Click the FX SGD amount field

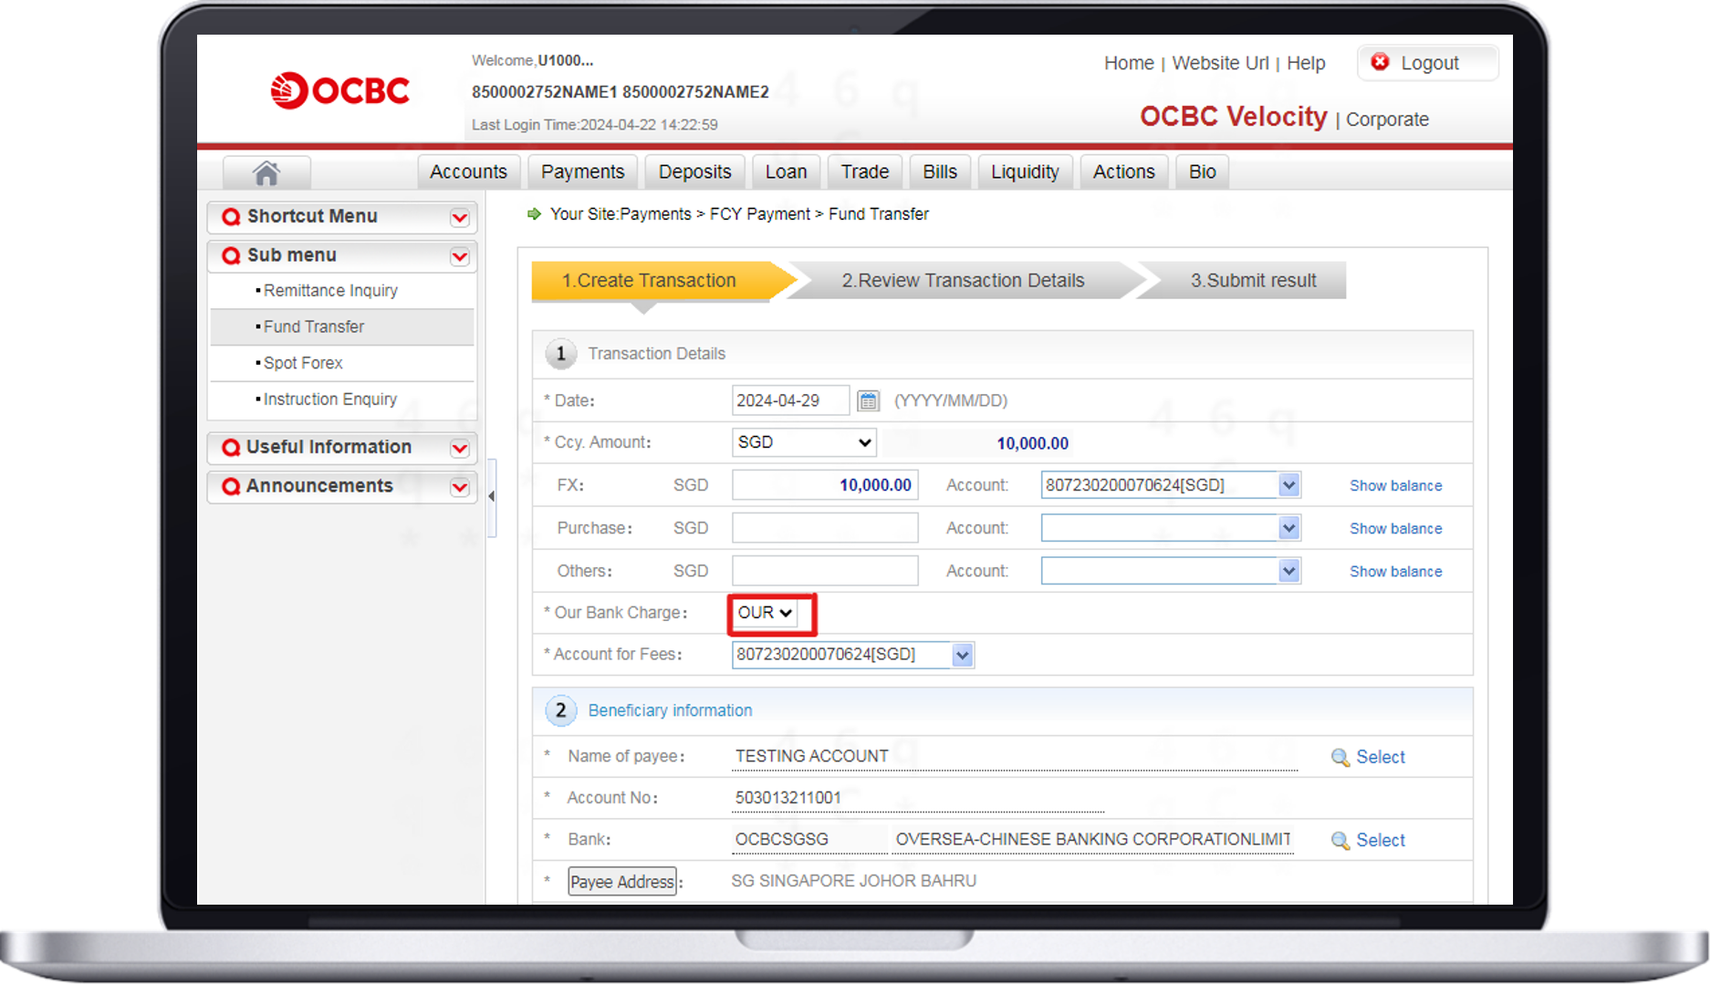tap(825, 485)
